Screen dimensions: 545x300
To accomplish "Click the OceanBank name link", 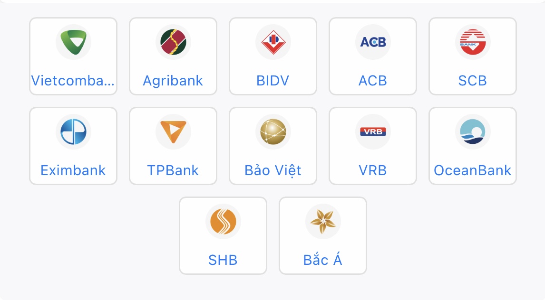I will tap(473, 170).
